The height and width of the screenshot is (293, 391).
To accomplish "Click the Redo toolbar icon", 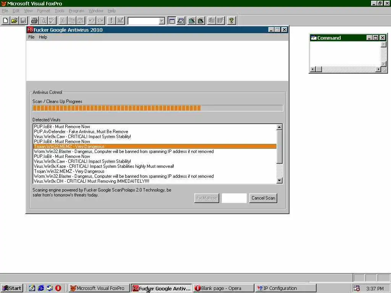I will tap(100, 21).
